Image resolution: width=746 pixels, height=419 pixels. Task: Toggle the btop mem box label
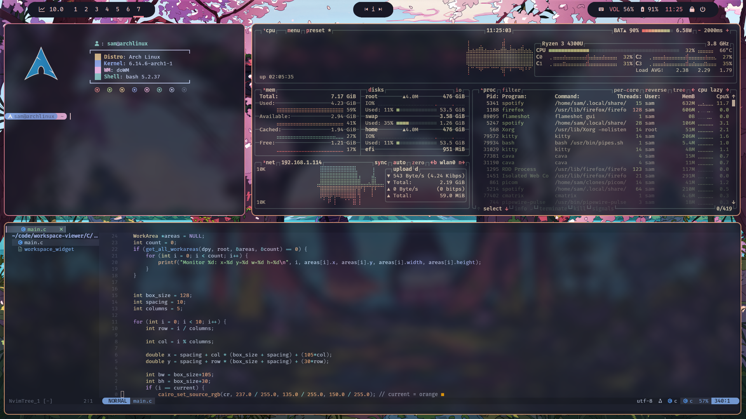pyautogui.click(x=269, y=90)
